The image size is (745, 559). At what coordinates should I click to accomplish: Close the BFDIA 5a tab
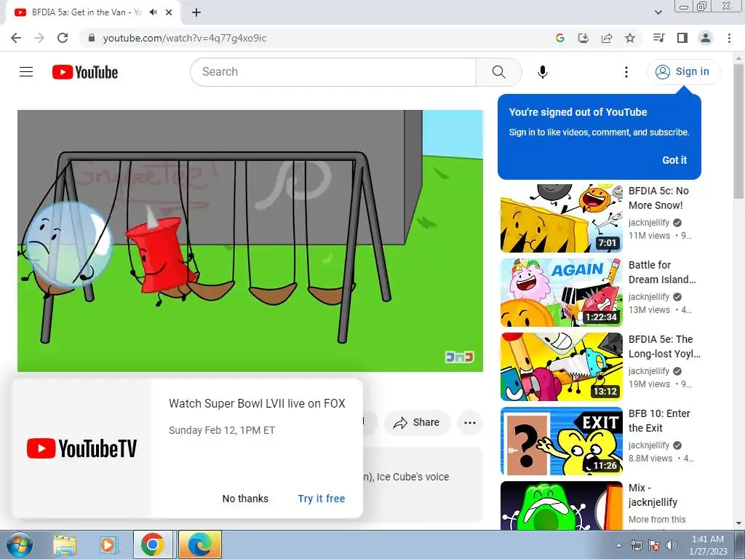(x=169, y=12)
